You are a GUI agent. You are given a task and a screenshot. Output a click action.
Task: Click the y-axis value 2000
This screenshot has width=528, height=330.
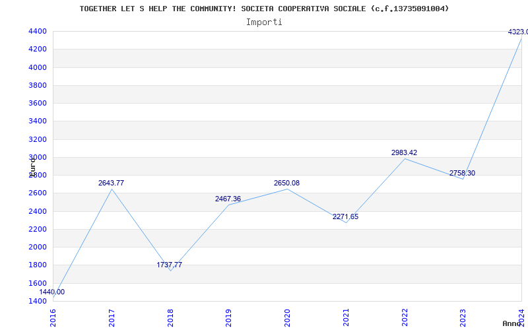pyautogui.click(x=38, y=247)
